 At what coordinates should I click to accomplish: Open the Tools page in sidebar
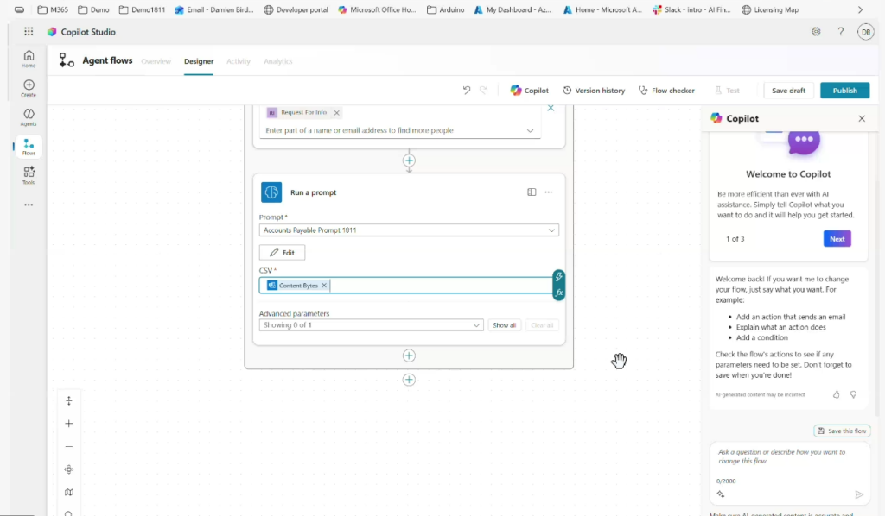click(29, 175)
